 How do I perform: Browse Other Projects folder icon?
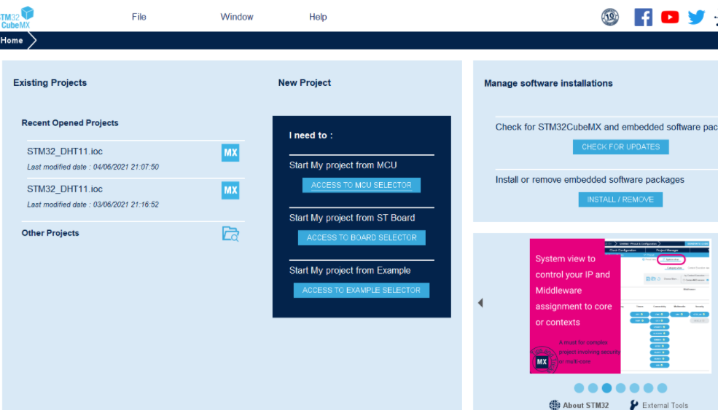pos(231,234)
